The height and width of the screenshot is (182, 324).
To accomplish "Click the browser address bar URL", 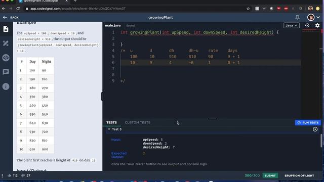I will pyautogui.click(x=78, y=9).
